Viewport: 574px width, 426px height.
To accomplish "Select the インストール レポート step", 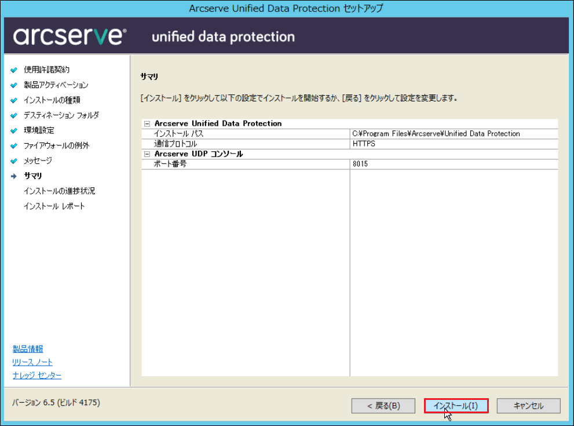I will pos(54,206).
